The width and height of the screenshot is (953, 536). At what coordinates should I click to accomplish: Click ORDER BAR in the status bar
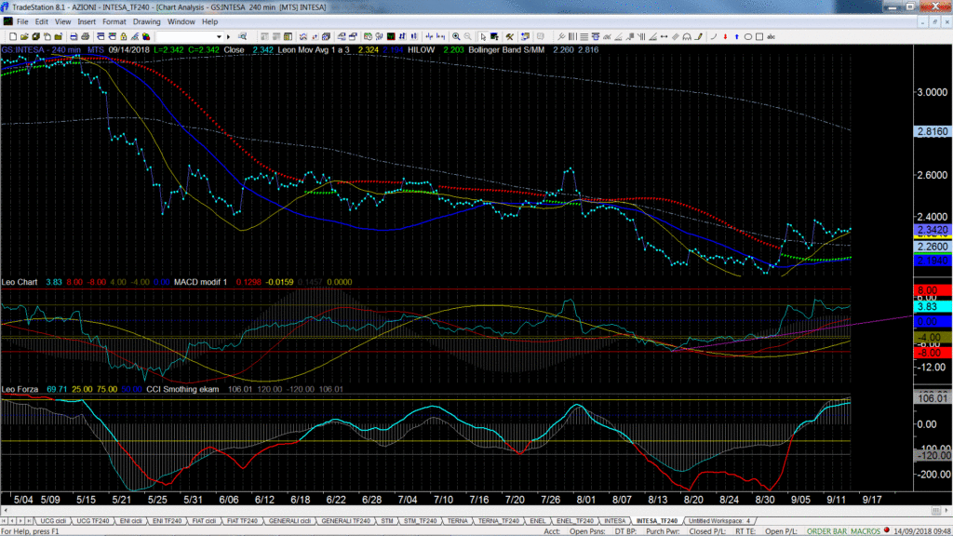pos(826,531)
